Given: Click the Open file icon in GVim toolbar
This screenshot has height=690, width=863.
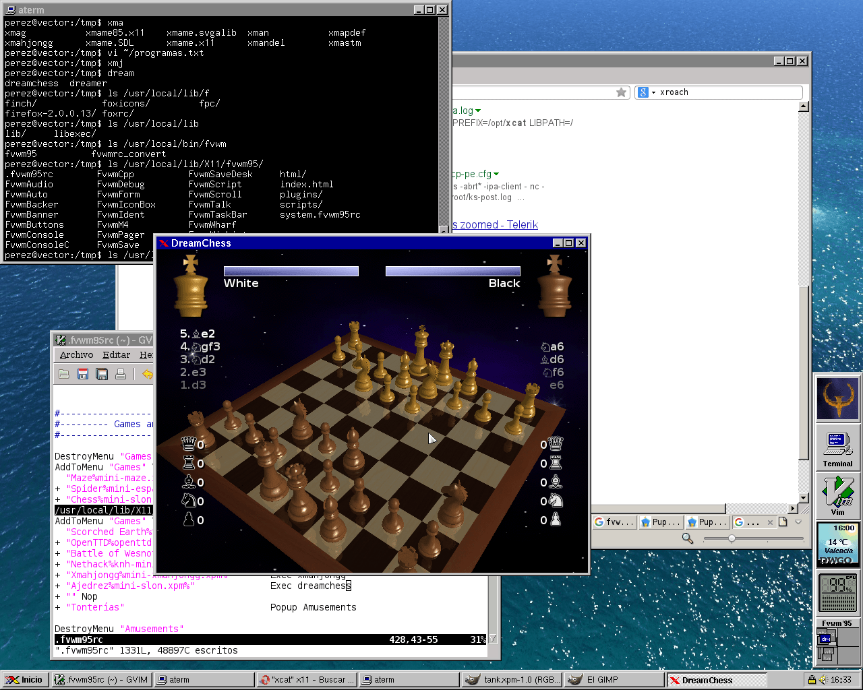Looking at the screenshot, I should tap(64, 374).
